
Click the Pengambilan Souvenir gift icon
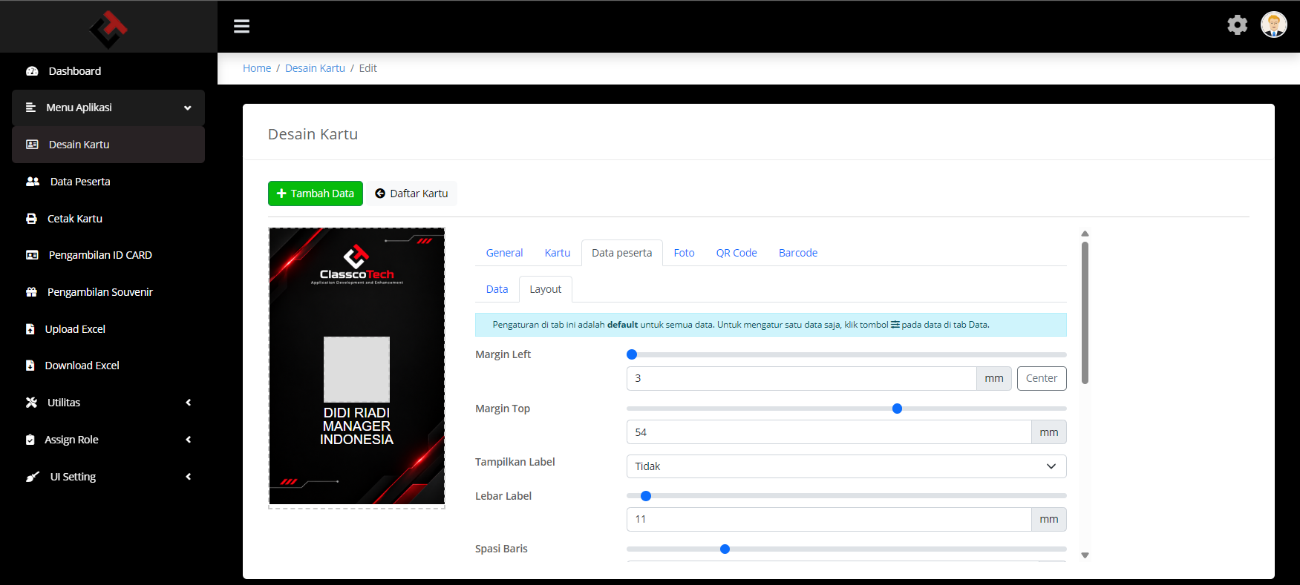click(x=31, y=292)
